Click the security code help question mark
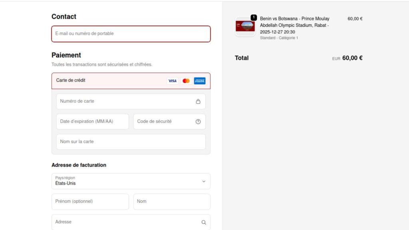This screenshot has height=230, width=409. pyautogui.click(x=198, y=122)
